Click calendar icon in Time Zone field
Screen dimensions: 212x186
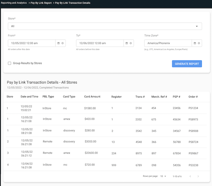pyautogui.click(x=195, y=43)
